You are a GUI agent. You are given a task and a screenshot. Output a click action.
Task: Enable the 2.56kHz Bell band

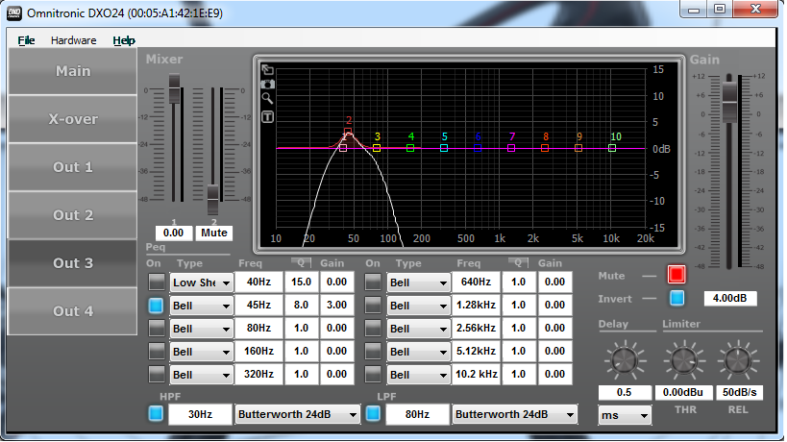[373, 328]
